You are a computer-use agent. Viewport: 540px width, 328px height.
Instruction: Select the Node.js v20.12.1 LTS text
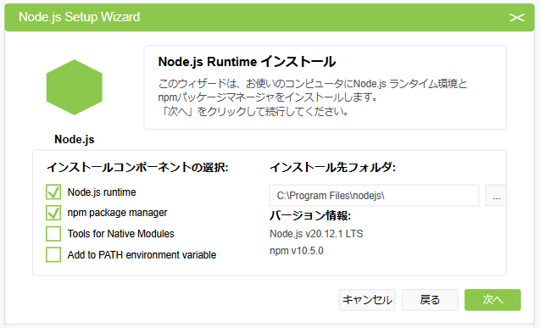pyautogui.click(x=316, y=234)
